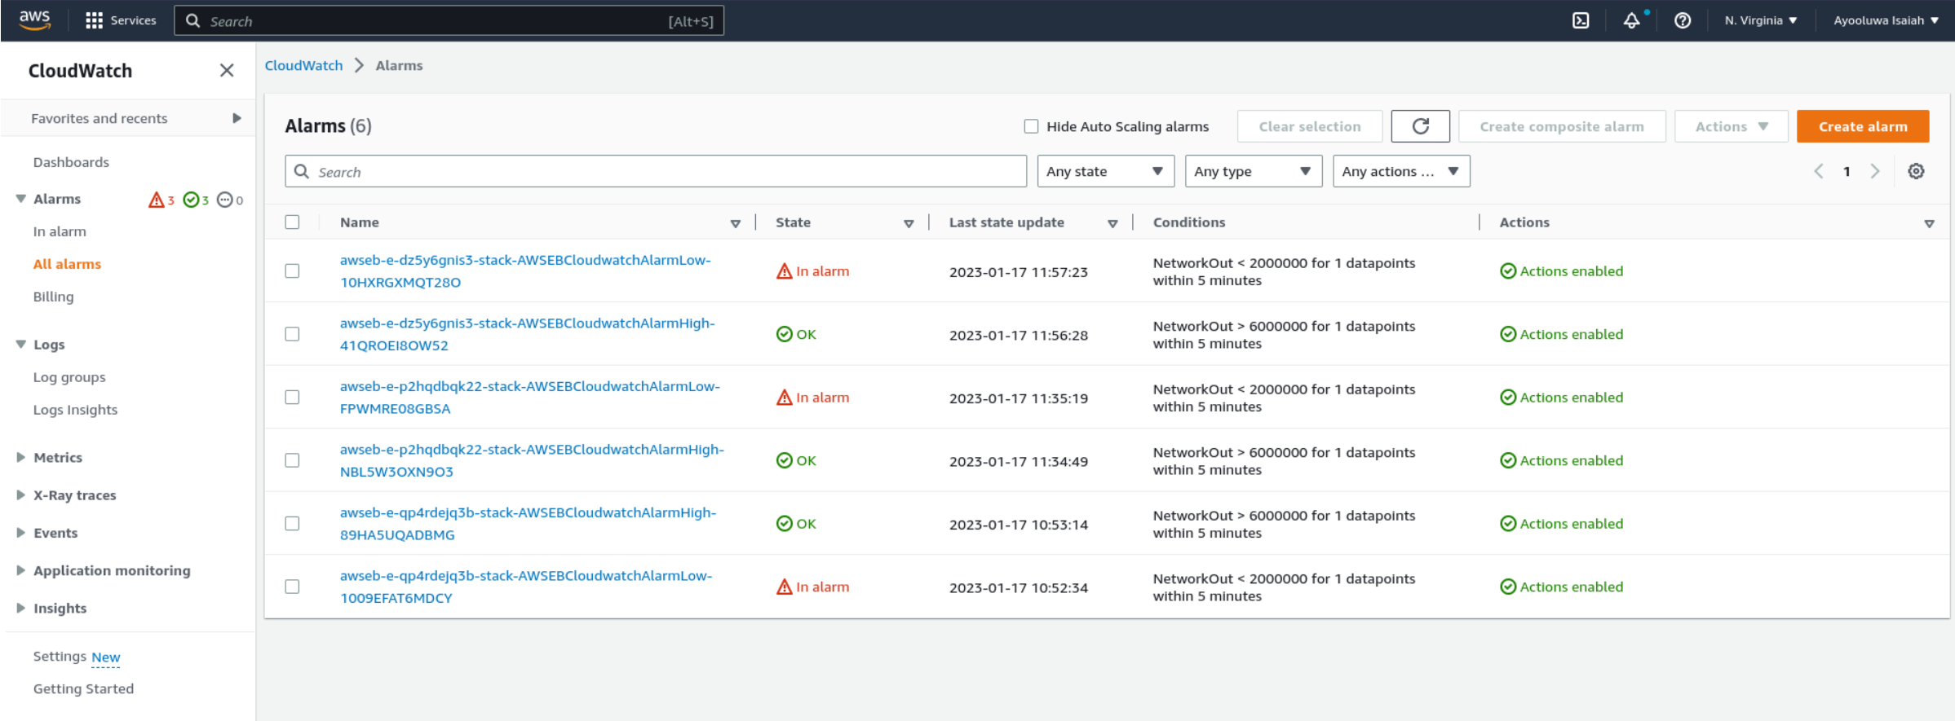Open the Any actions filter dropdown
The height and width of the screenshot is (721, 1955).
coord(1401,171)
